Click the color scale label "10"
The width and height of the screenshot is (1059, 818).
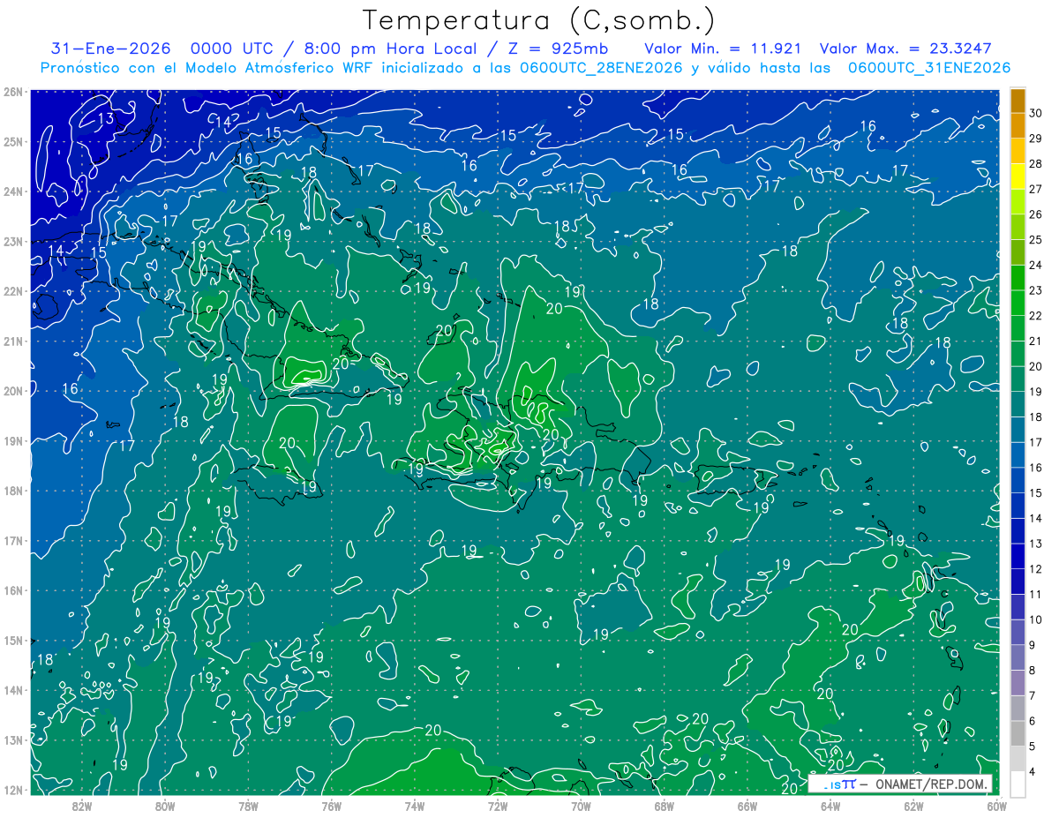pyautogui.click(x=1036, y=619)
